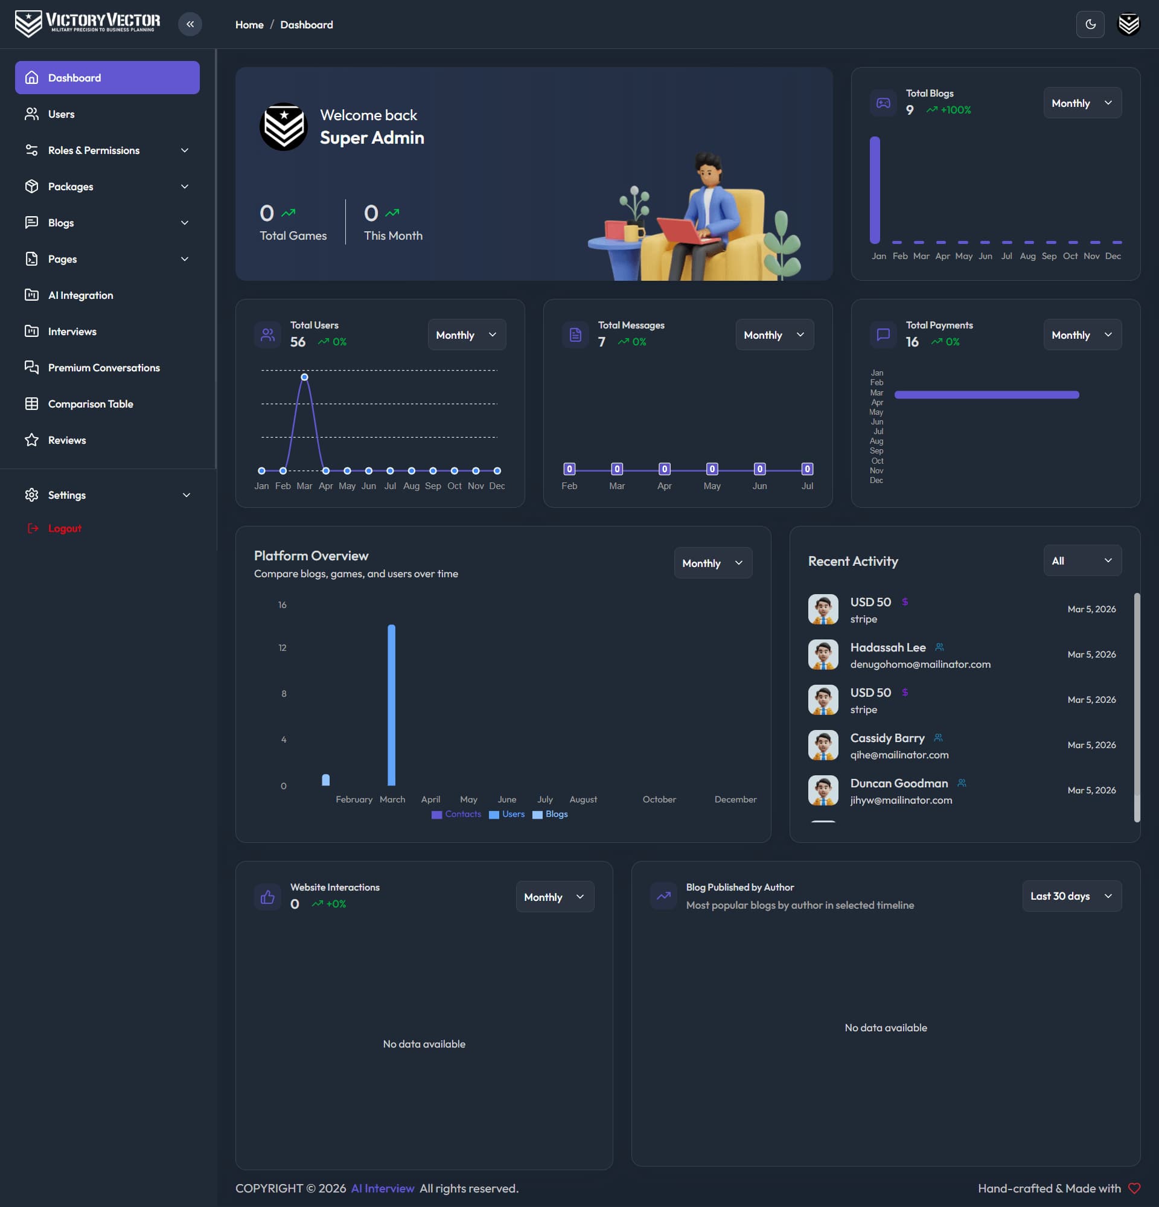Screen dimensions: 1159x1207
Task: Click the red Logout icon
Action: pos(33,528)
